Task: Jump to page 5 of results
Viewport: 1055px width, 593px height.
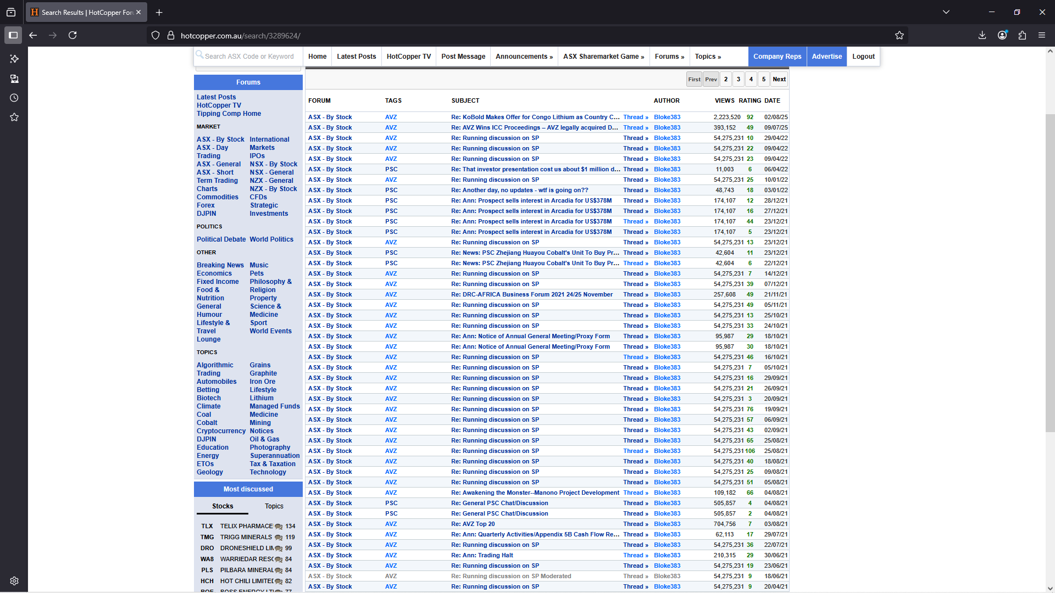Action: [763, 79]
